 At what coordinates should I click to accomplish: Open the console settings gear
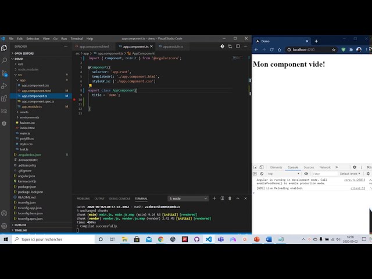click(x=368, y=174)
